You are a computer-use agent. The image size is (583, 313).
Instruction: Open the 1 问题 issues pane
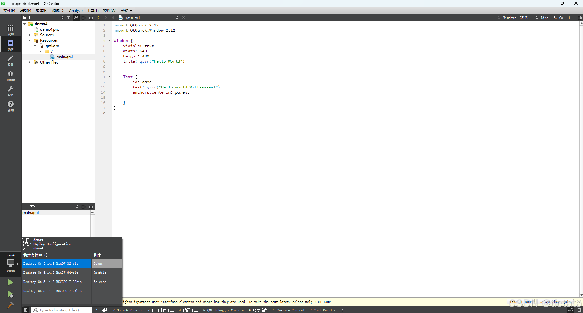click(102, 310)
